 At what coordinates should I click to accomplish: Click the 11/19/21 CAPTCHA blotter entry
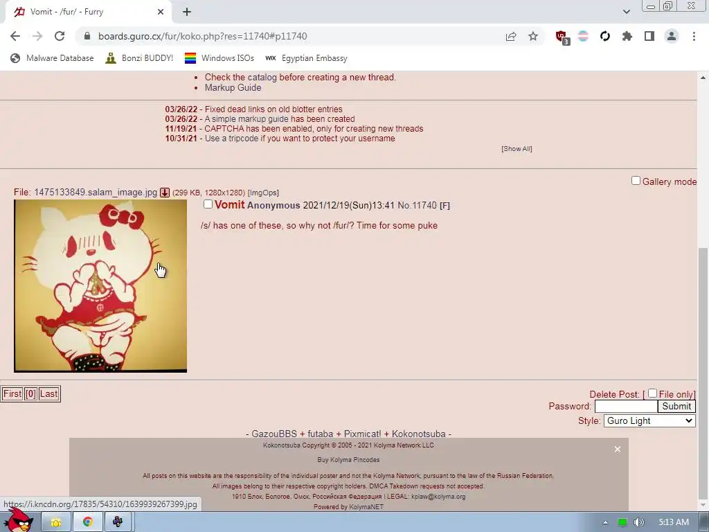tap(294, 128)
